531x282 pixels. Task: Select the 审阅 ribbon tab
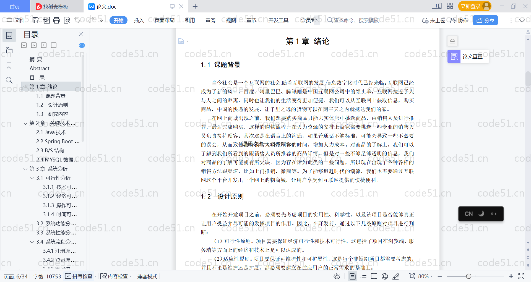(x=210, y=20)
